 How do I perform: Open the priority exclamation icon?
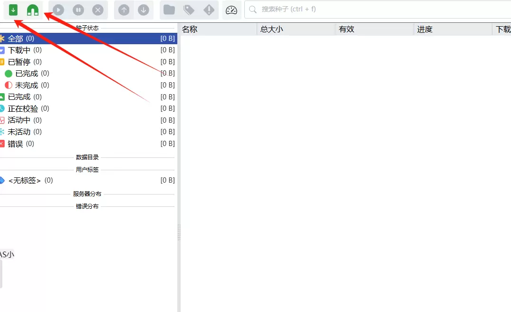click(209, 10)
